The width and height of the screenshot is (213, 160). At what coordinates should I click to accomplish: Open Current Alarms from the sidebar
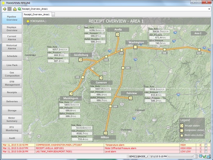12,38
